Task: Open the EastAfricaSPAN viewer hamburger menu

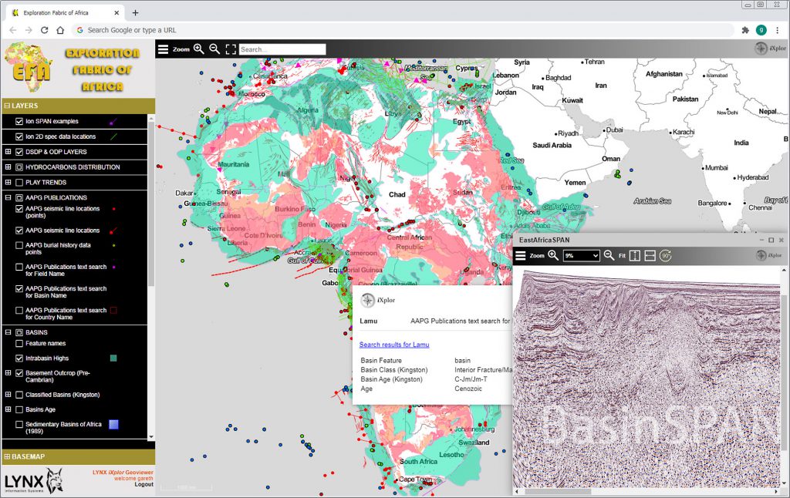Action: click(x=521, y=256)
